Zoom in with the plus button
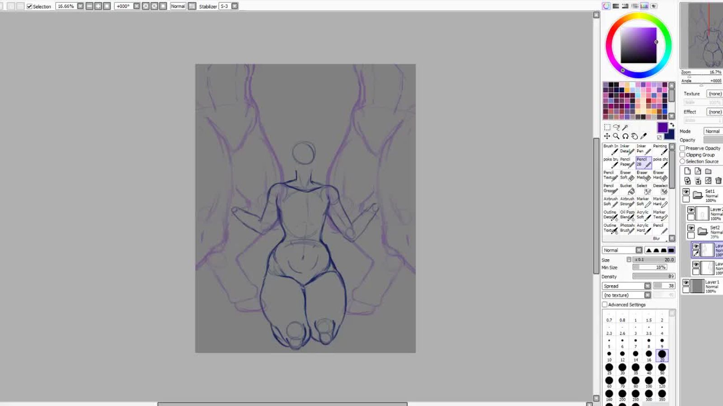Screen dimensions: 723x406 [x=98, y=6]
